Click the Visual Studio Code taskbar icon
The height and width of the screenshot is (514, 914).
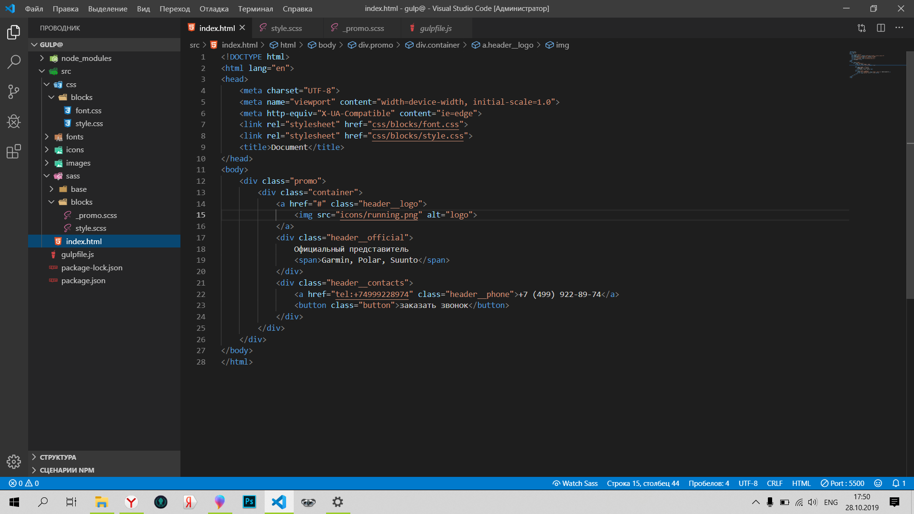(x=278, y=502)
